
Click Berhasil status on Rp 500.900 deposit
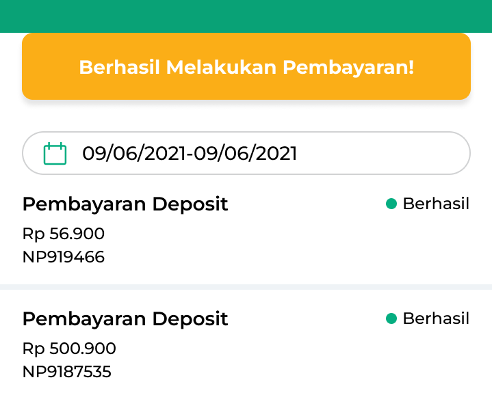[x=436, y=318]
